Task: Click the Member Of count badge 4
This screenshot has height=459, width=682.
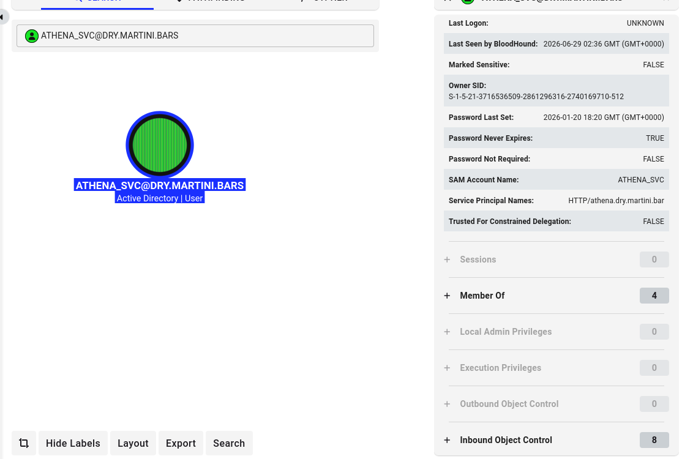Action: 654,296
